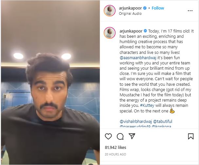View the 81,942 likes list
Image resolution: width=199 pixels, height=165 pixels.
tap(116, 148)
